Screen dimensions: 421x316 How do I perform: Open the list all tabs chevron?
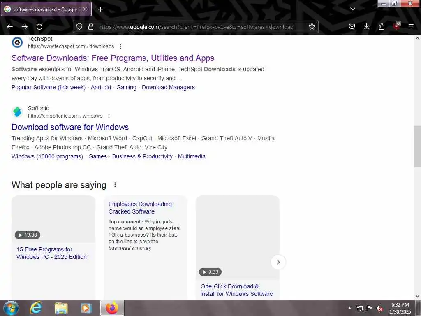[352, 9]
